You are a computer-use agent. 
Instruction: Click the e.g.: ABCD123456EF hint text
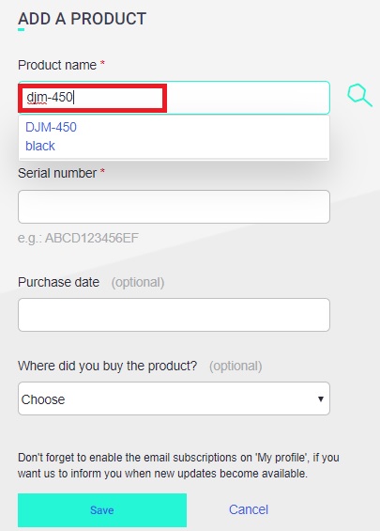click(78, 238)
